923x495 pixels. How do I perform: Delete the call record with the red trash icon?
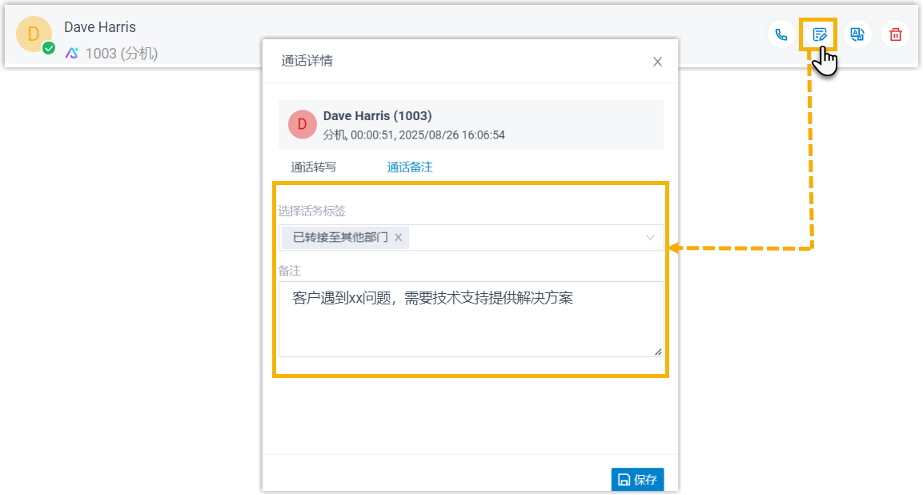click(x=896, y=34)
